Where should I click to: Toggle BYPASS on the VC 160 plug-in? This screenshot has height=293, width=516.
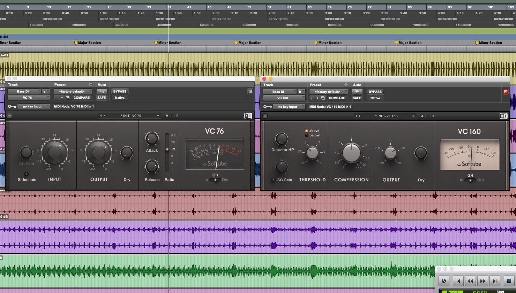point(375,92)
